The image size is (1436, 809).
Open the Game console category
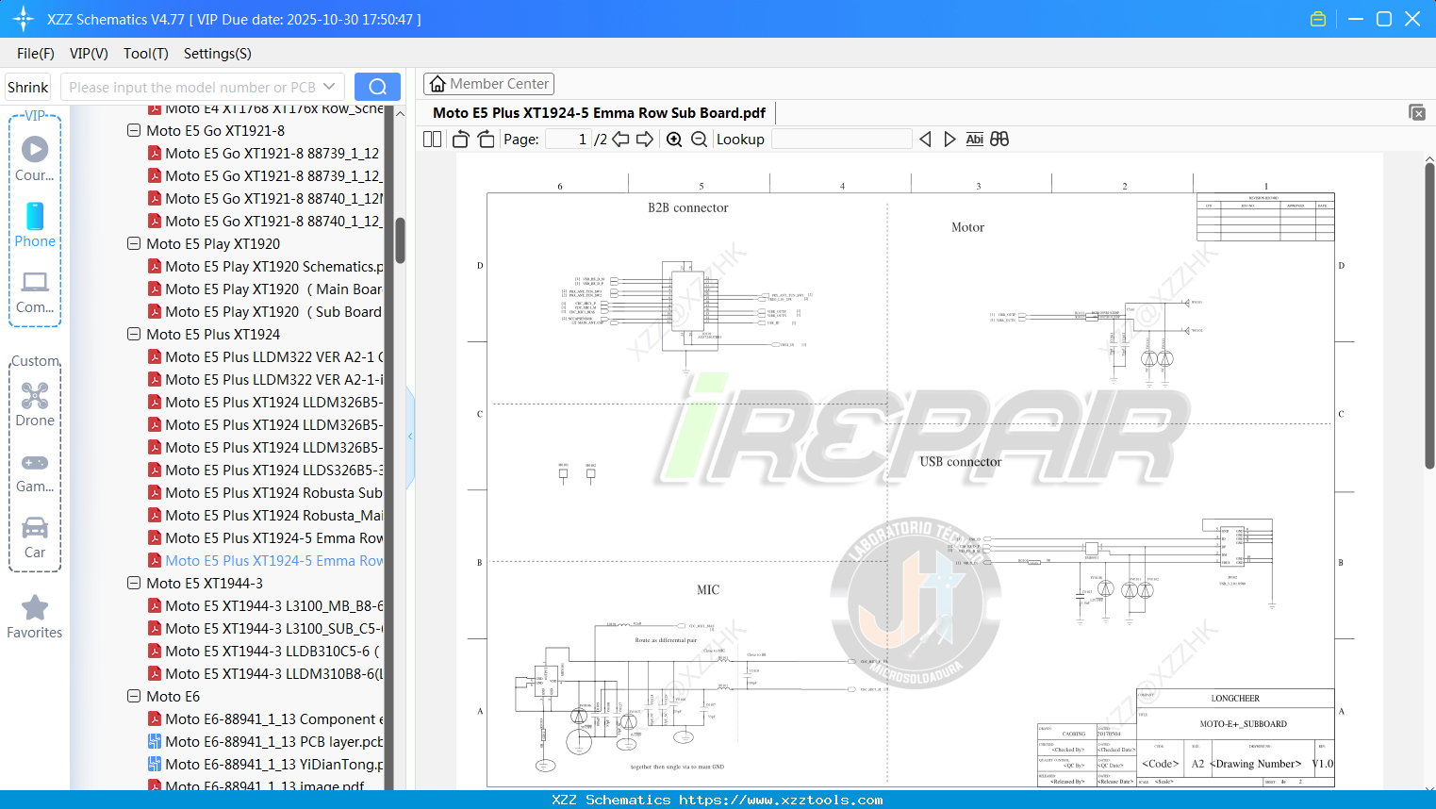pos(35,471)
